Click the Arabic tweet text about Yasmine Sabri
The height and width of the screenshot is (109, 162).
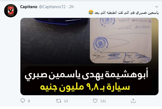[x=127, y=12]
